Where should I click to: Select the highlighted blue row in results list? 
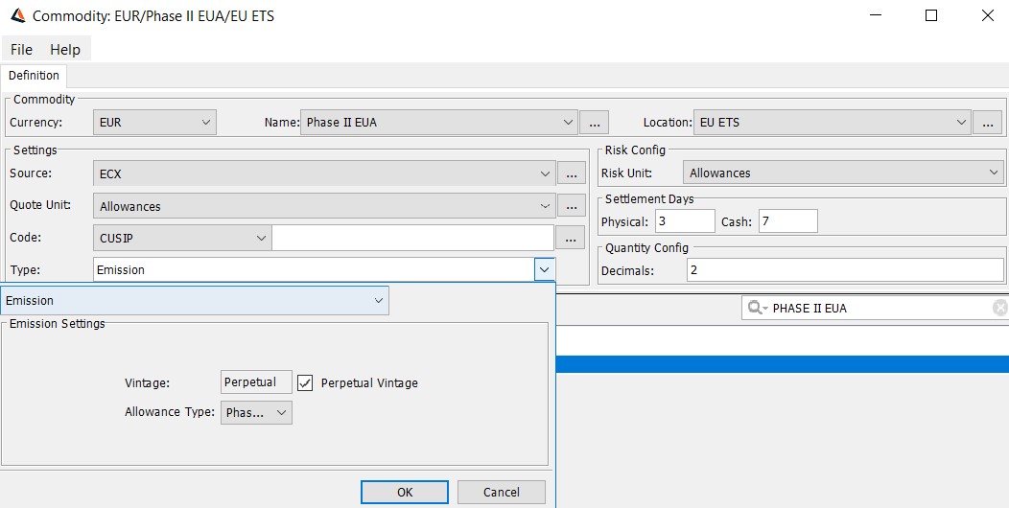[x=782, y=364]
